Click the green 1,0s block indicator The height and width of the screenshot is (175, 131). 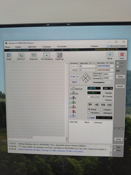74,102
